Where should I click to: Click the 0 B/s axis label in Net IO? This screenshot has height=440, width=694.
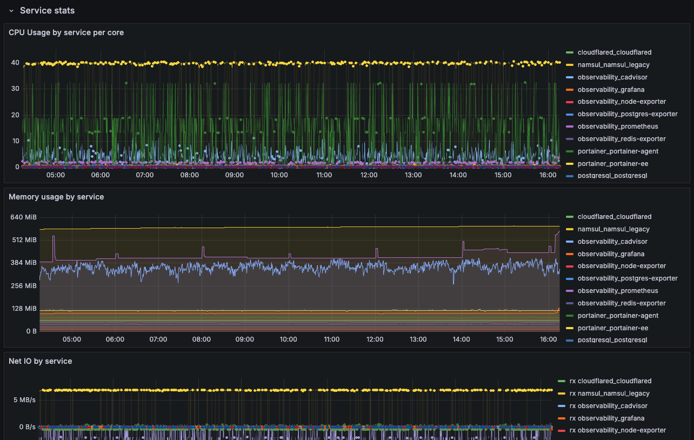point(26,427)
